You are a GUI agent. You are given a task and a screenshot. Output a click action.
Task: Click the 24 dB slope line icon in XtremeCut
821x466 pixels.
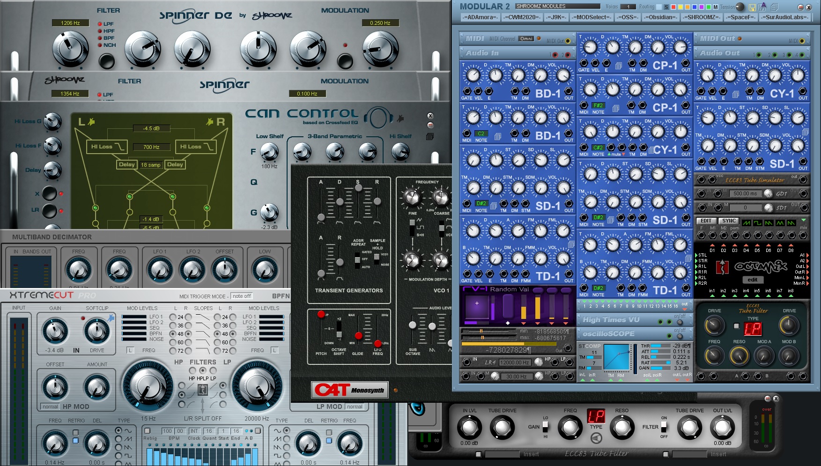point(202,317)
